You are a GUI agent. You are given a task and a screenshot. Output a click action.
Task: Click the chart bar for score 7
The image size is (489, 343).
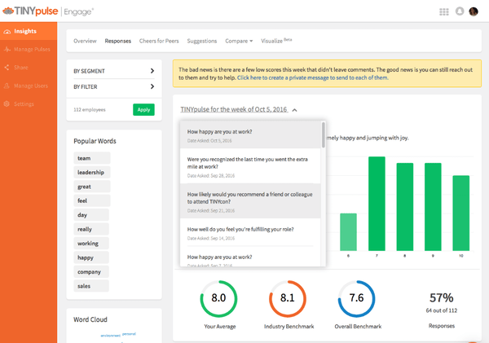(x=377, y=204)
